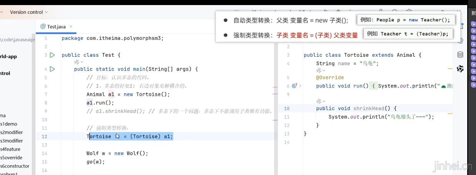
Task: Open the Version control dropdown
Action: click(29, 12)
